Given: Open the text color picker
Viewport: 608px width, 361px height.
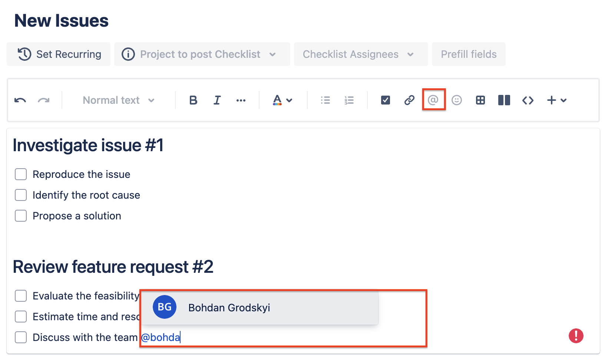Looking at the screenshot, I should click(282, 100).
